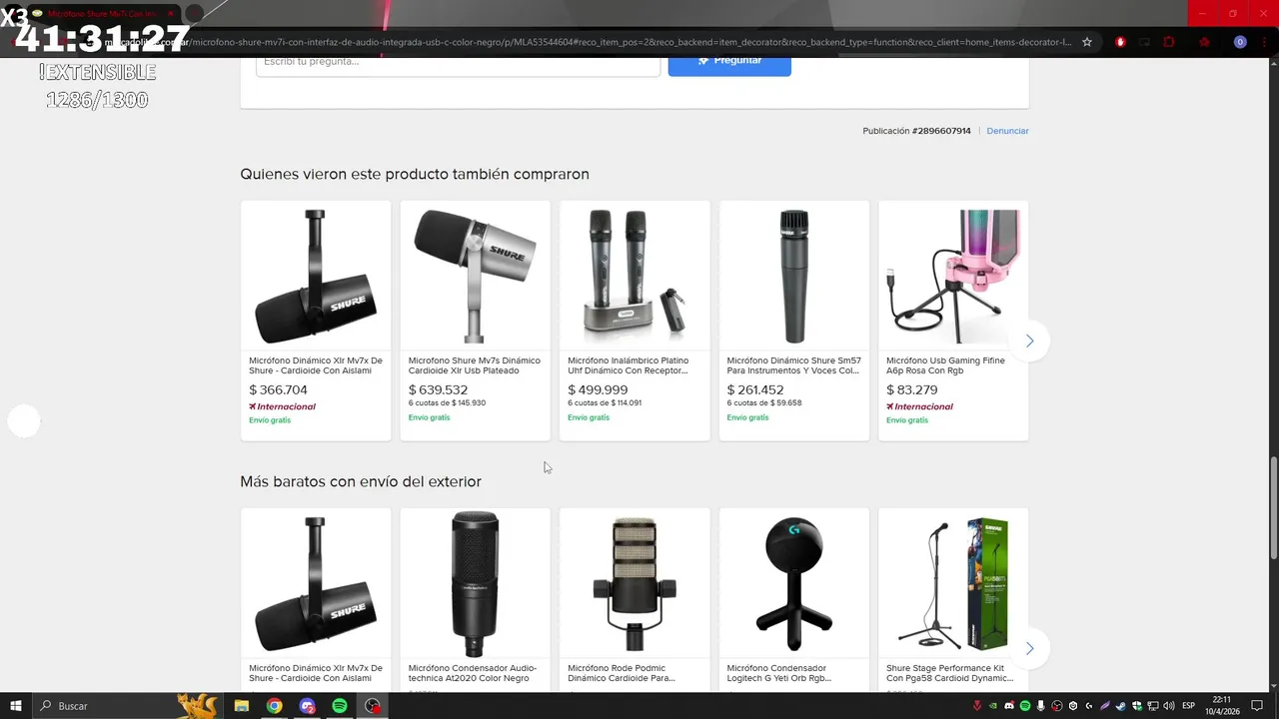The image size is (1279, 719).
Task: Open the Shure Sm57 microphone image
Action: [793, 277]
